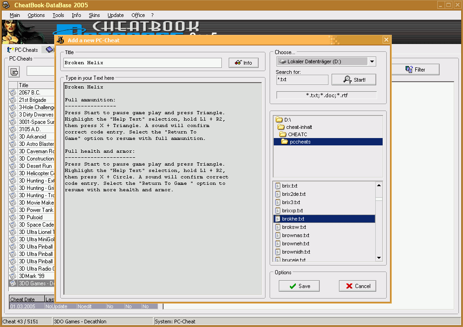This screenshot has width=463, height=327.
Task: Click the 2067 B.C. entry icon
Action: pyautogui.click(x=13, y=93)
